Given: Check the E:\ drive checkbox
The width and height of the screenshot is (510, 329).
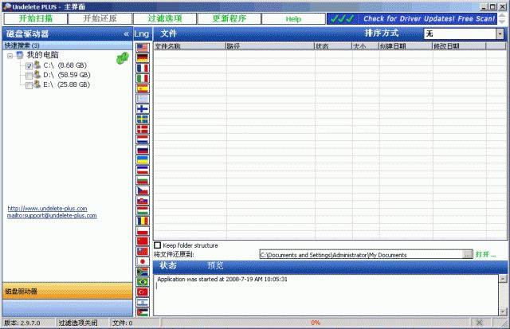Looking at the screenshot, I should coord(29,85).
